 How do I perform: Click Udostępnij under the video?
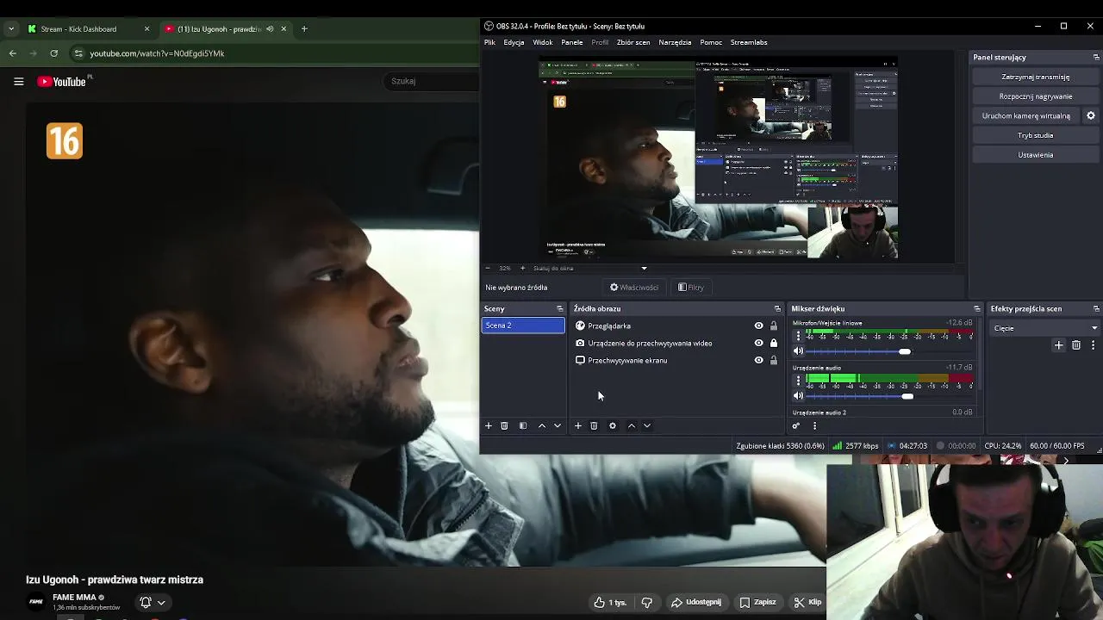click(696, 602)
